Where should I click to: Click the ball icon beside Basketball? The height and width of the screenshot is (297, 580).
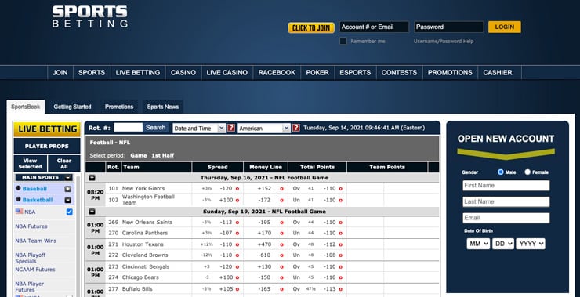18,199
